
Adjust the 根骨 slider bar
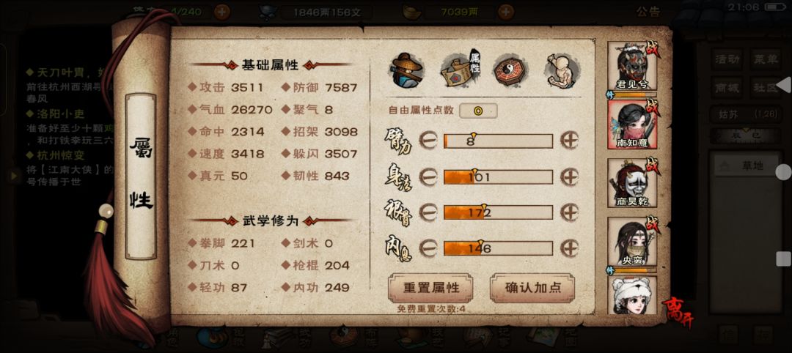tap(498, 212)
